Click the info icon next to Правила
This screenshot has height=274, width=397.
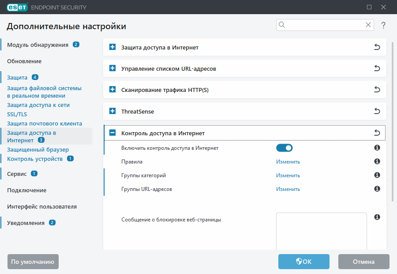click(377, 161)
